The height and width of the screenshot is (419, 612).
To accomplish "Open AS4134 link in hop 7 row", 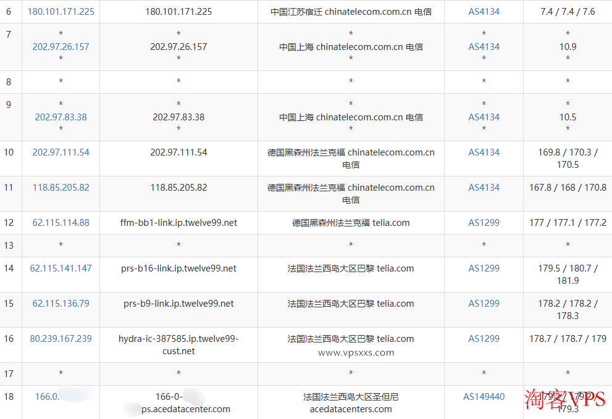I will pyautogui.click(x=484, y=47).
